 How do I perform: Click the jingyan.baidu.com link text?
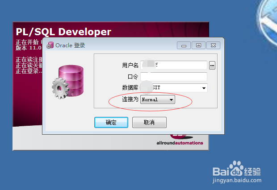(237, 181)
